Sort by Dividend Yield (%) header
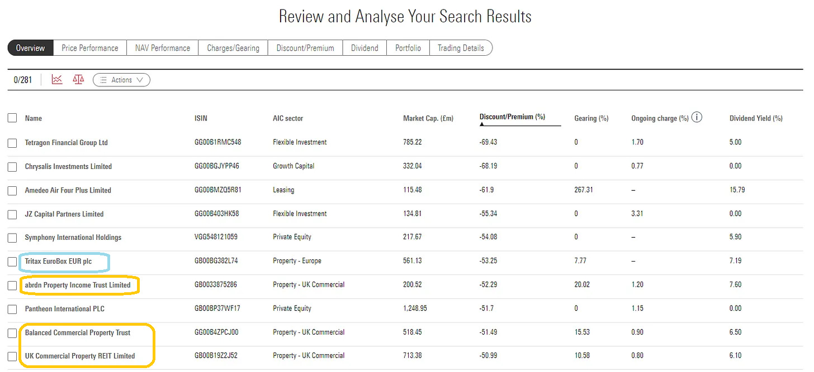Image resolution: width=814 pixels, height=372 pixels. [756, 118]
